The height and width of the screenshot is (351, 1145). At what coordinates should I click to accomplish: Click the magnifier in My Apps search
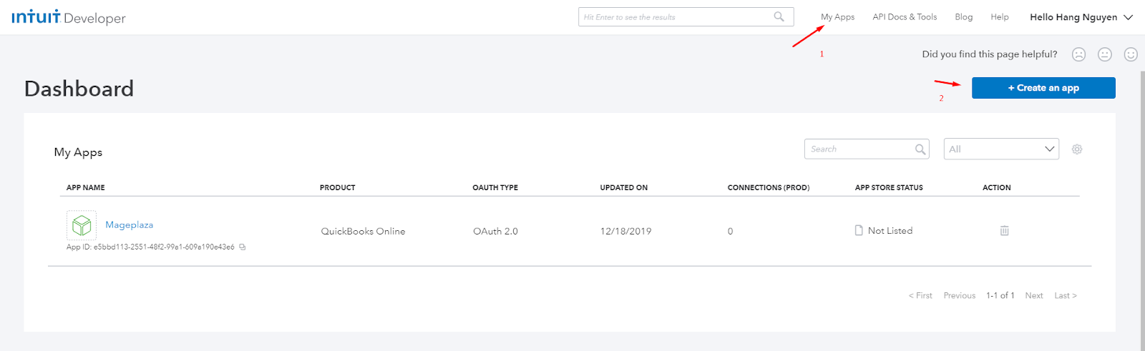click(920, 149)
